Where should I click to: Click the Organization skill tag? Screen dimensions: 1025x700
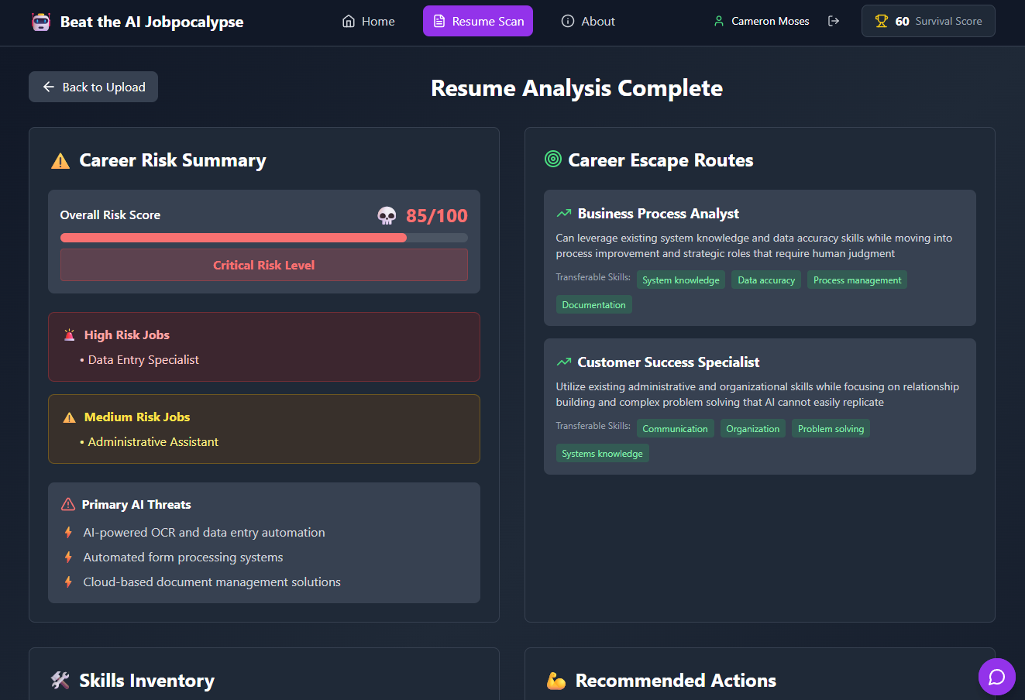(x=752, y=429)
